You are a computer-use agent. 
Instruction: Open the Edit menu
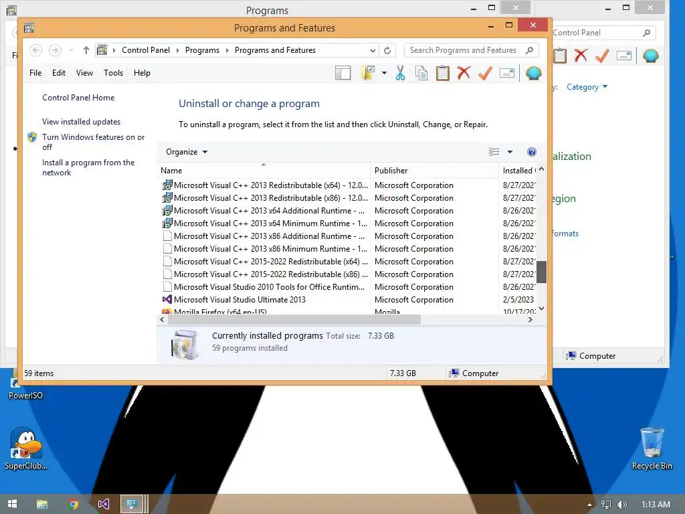coord(59,73)
